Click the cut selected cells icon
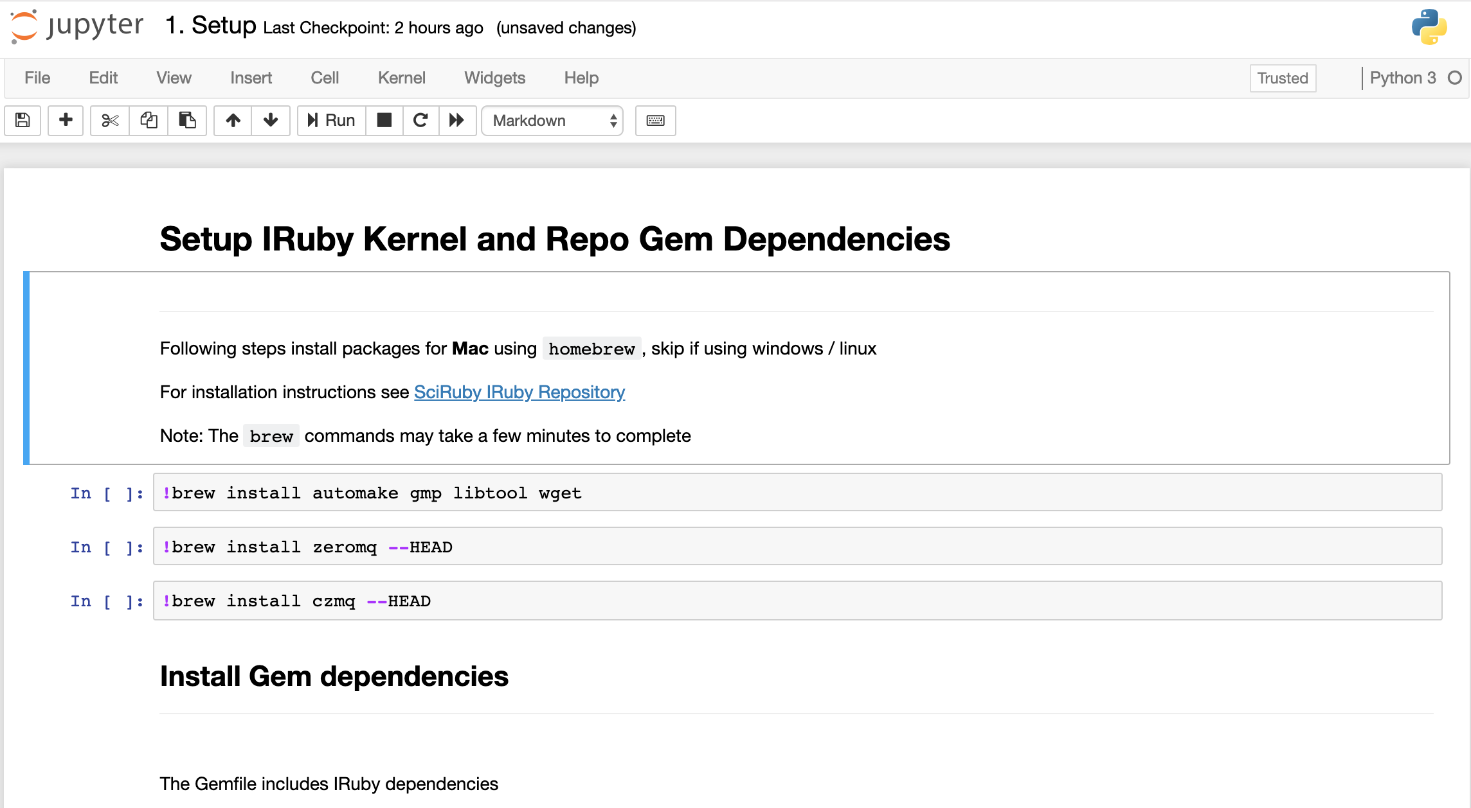 [x=109, y=120]
